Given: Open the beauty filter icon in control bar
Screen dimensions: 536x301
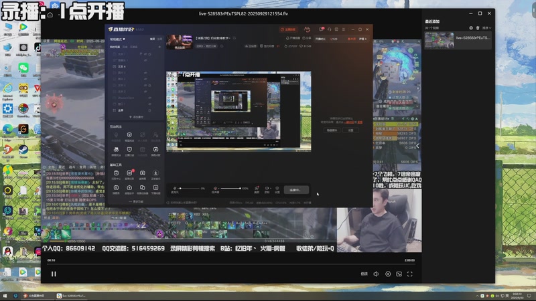Looking at the screenshot, I should [257, 188].
